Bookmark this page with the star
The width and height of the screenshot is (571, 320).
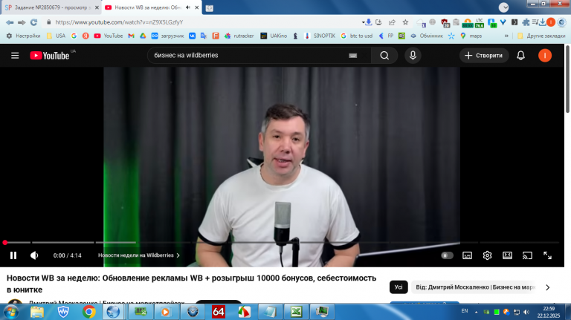[405, 22]
